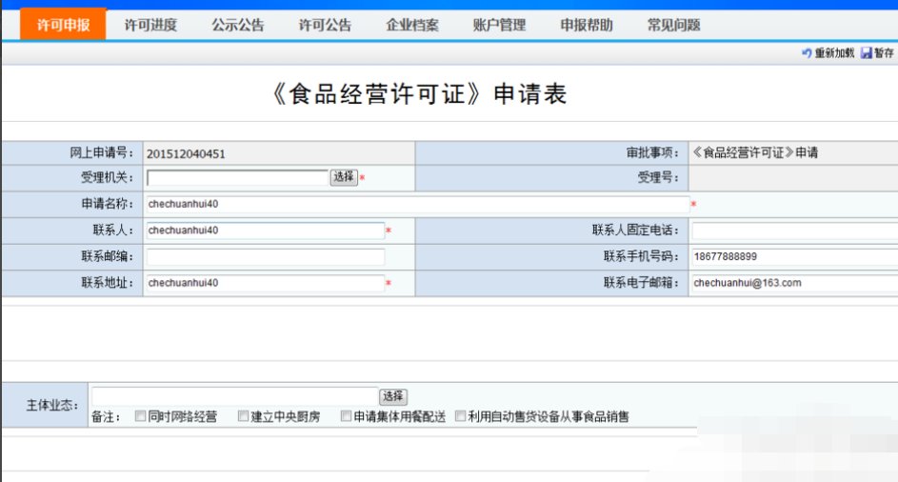Viewport: 898px width, 482px height.
Task: Focus the empty 联系邮编 field
Action: [x=265, y=257]
